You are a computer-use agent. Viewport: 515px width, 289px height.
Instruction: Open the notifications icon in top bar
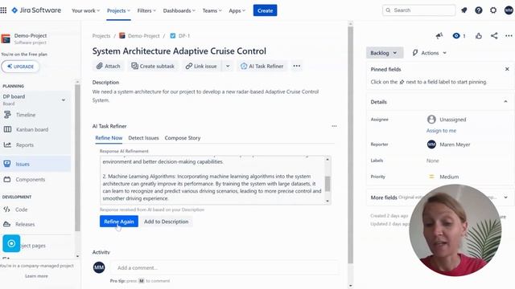point(464,10)
